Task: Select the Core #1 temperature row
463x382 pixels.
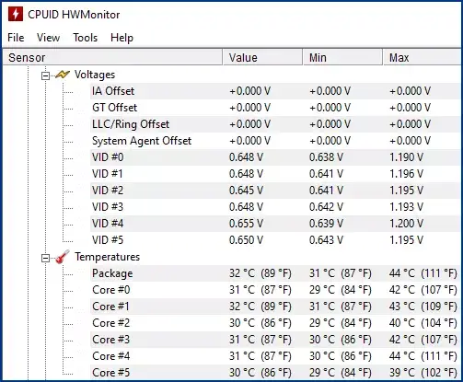Action: pyautogui.click(x=275, y=307)
